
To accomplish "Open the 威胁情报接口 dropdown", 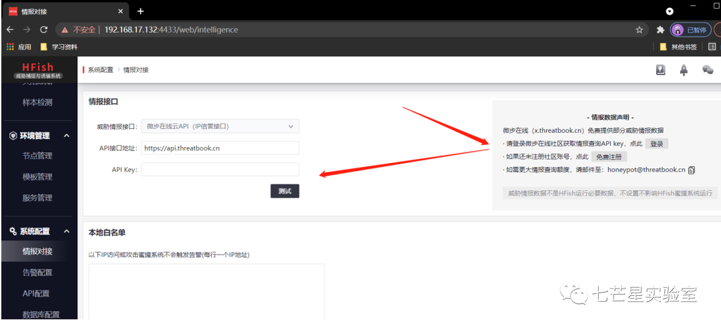I will click(220, 126).
